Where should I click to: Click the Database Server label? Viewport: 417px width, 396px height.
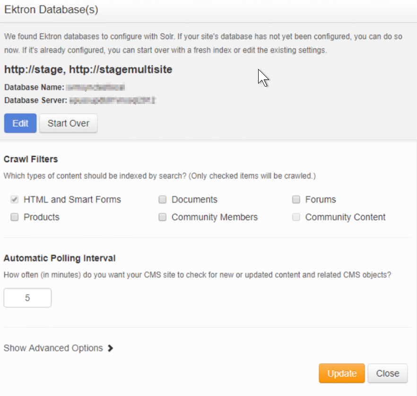(x=35, y=100)
